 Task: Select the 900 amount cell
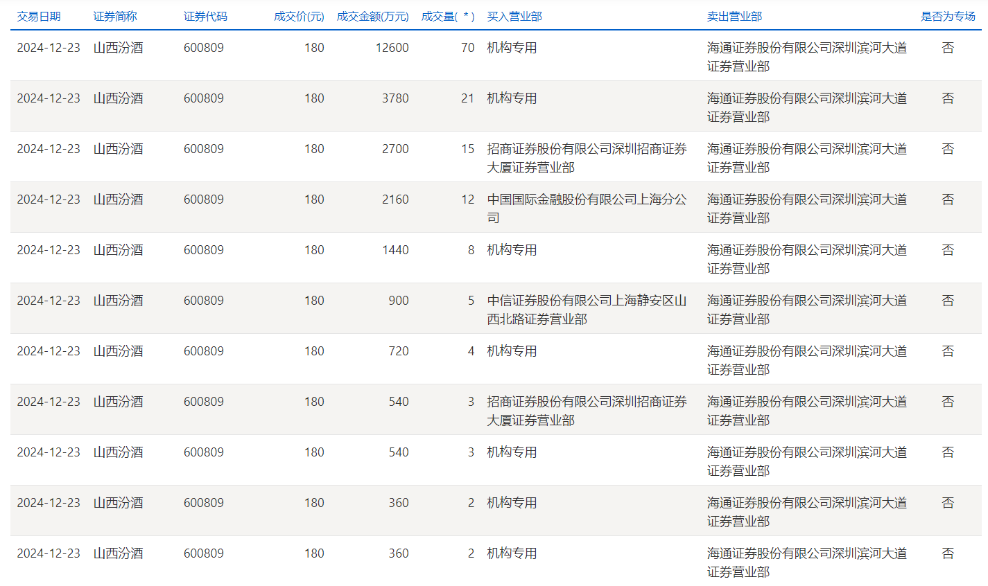[x=399, y=301]
